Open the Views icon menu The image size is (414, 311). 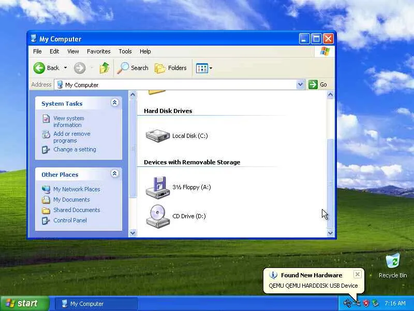pyautogui.click(x=204, y=68)
